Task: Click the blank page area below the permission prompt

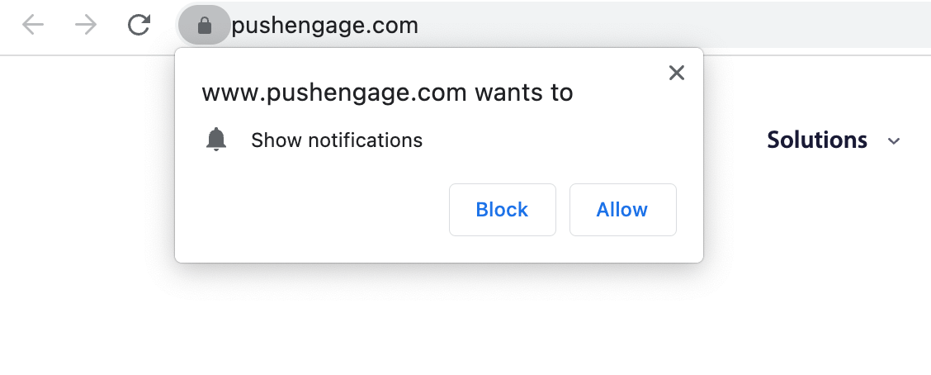Action: (x=437, y=322)
